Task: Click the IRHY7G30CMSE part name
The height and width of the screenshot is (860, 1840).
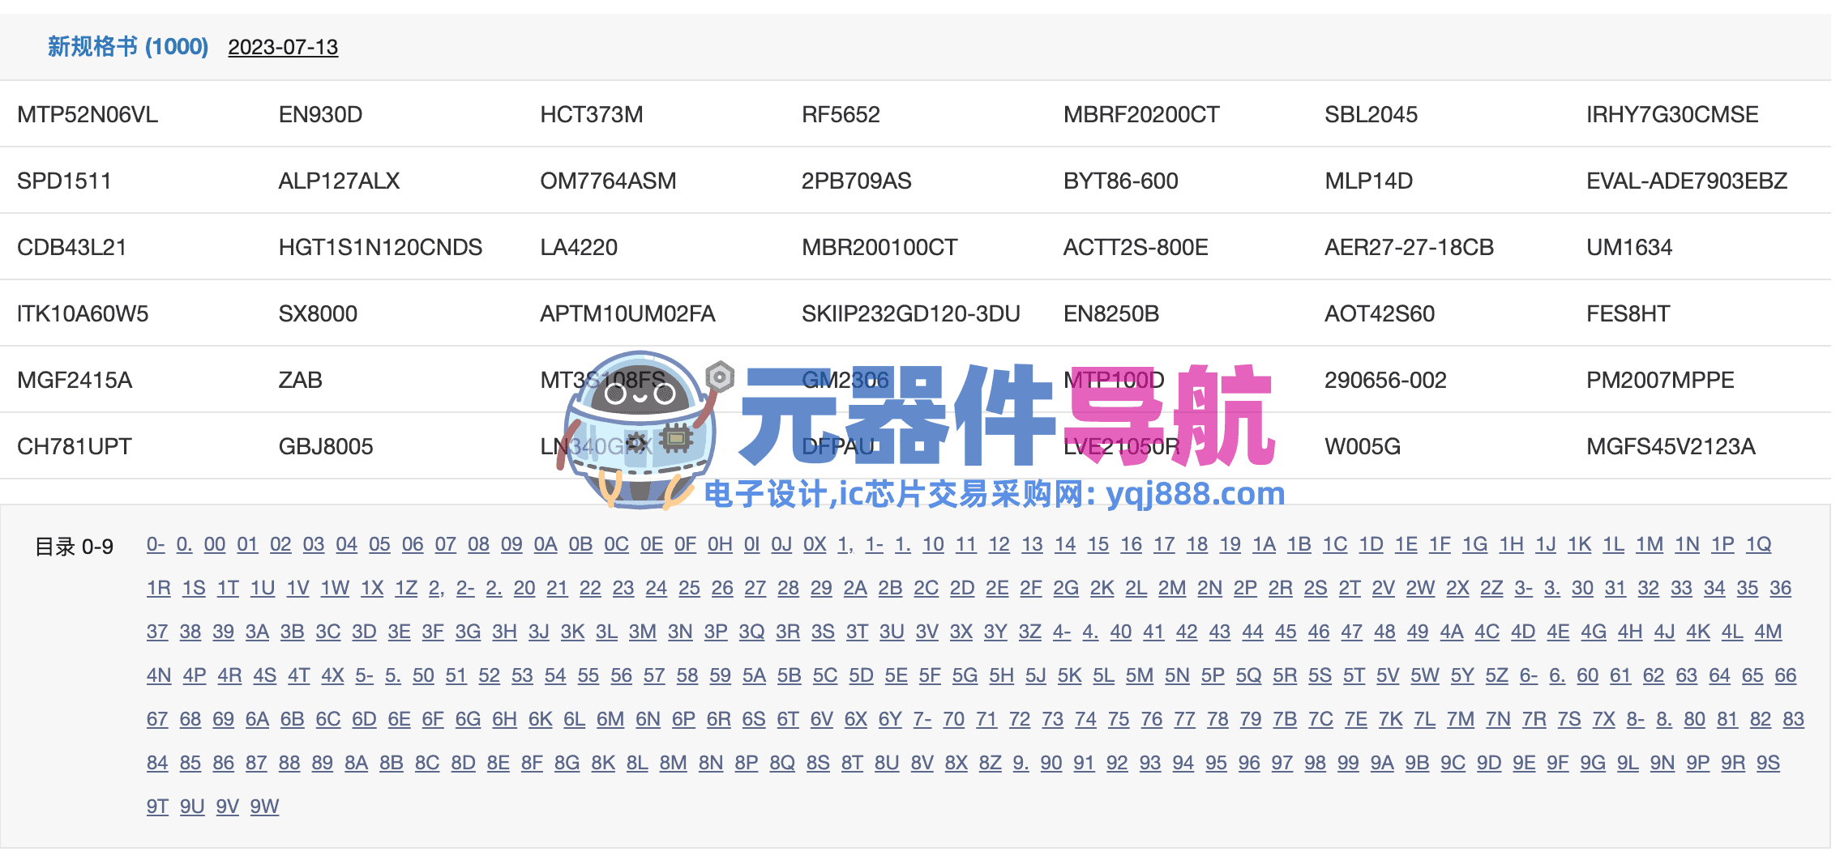Action: point(1671,115)
